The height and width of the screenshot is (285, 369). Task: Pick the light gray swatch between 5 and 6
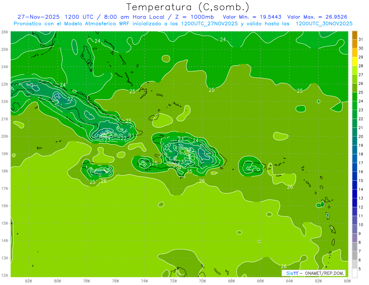(355, 264)
